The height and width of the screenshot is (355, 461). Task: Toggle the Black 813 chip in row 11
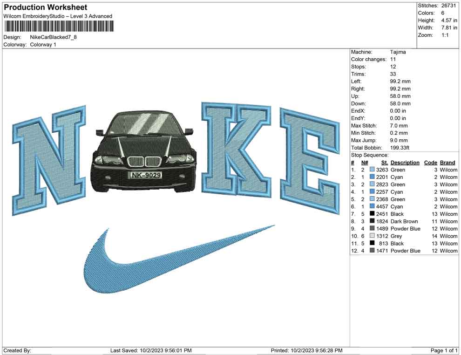pos(373,243)
